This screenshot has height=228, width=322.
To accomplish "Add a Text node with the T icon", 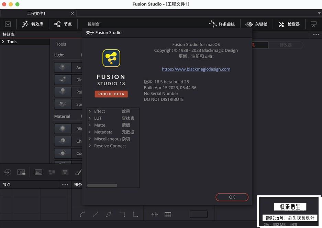I will pyautogui.click(x=65, y=172).
